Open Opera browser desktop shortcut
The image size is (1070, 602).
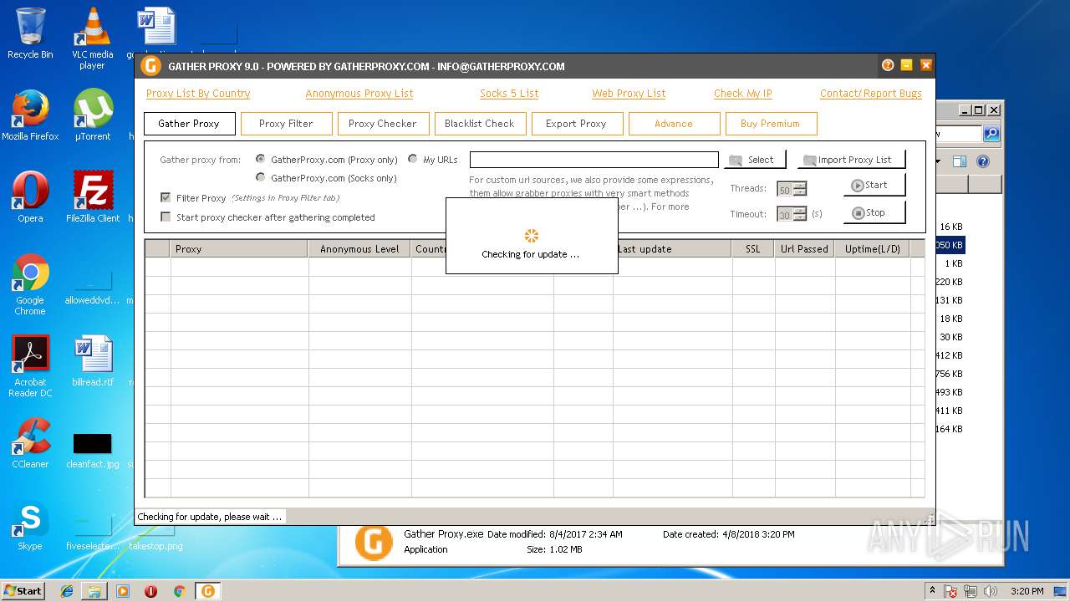[30, 197]
